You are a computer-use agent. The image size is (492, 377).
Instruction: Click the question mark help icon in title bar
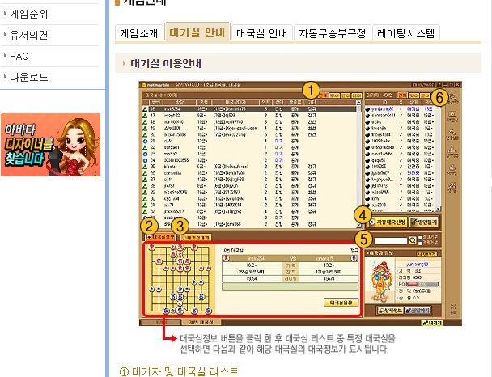tap(439, 84)
